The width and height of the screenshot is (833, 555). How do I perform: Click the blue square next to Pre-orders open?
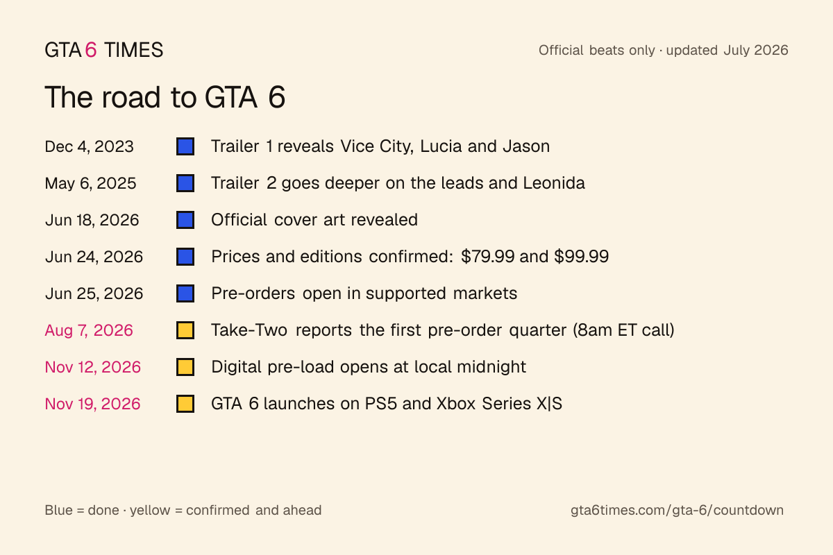(185, 293)
